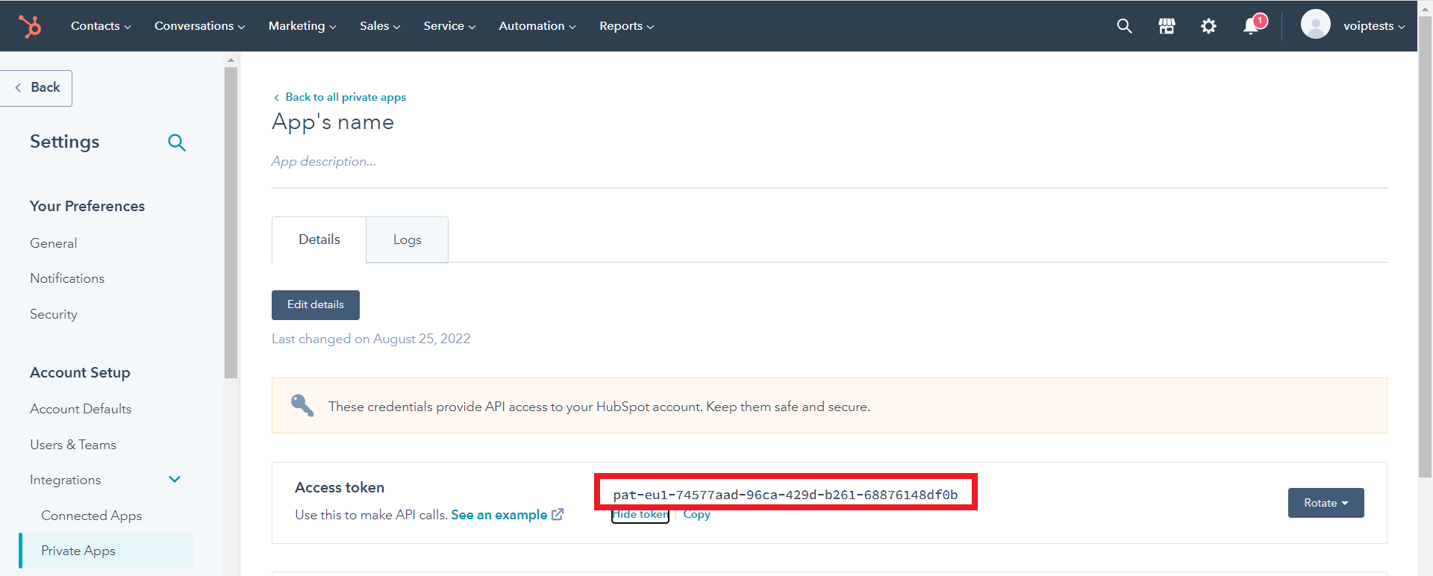This screenshot has height=576, width=1433.
Task: Open the notifications bell icon
Action: 1252,25
